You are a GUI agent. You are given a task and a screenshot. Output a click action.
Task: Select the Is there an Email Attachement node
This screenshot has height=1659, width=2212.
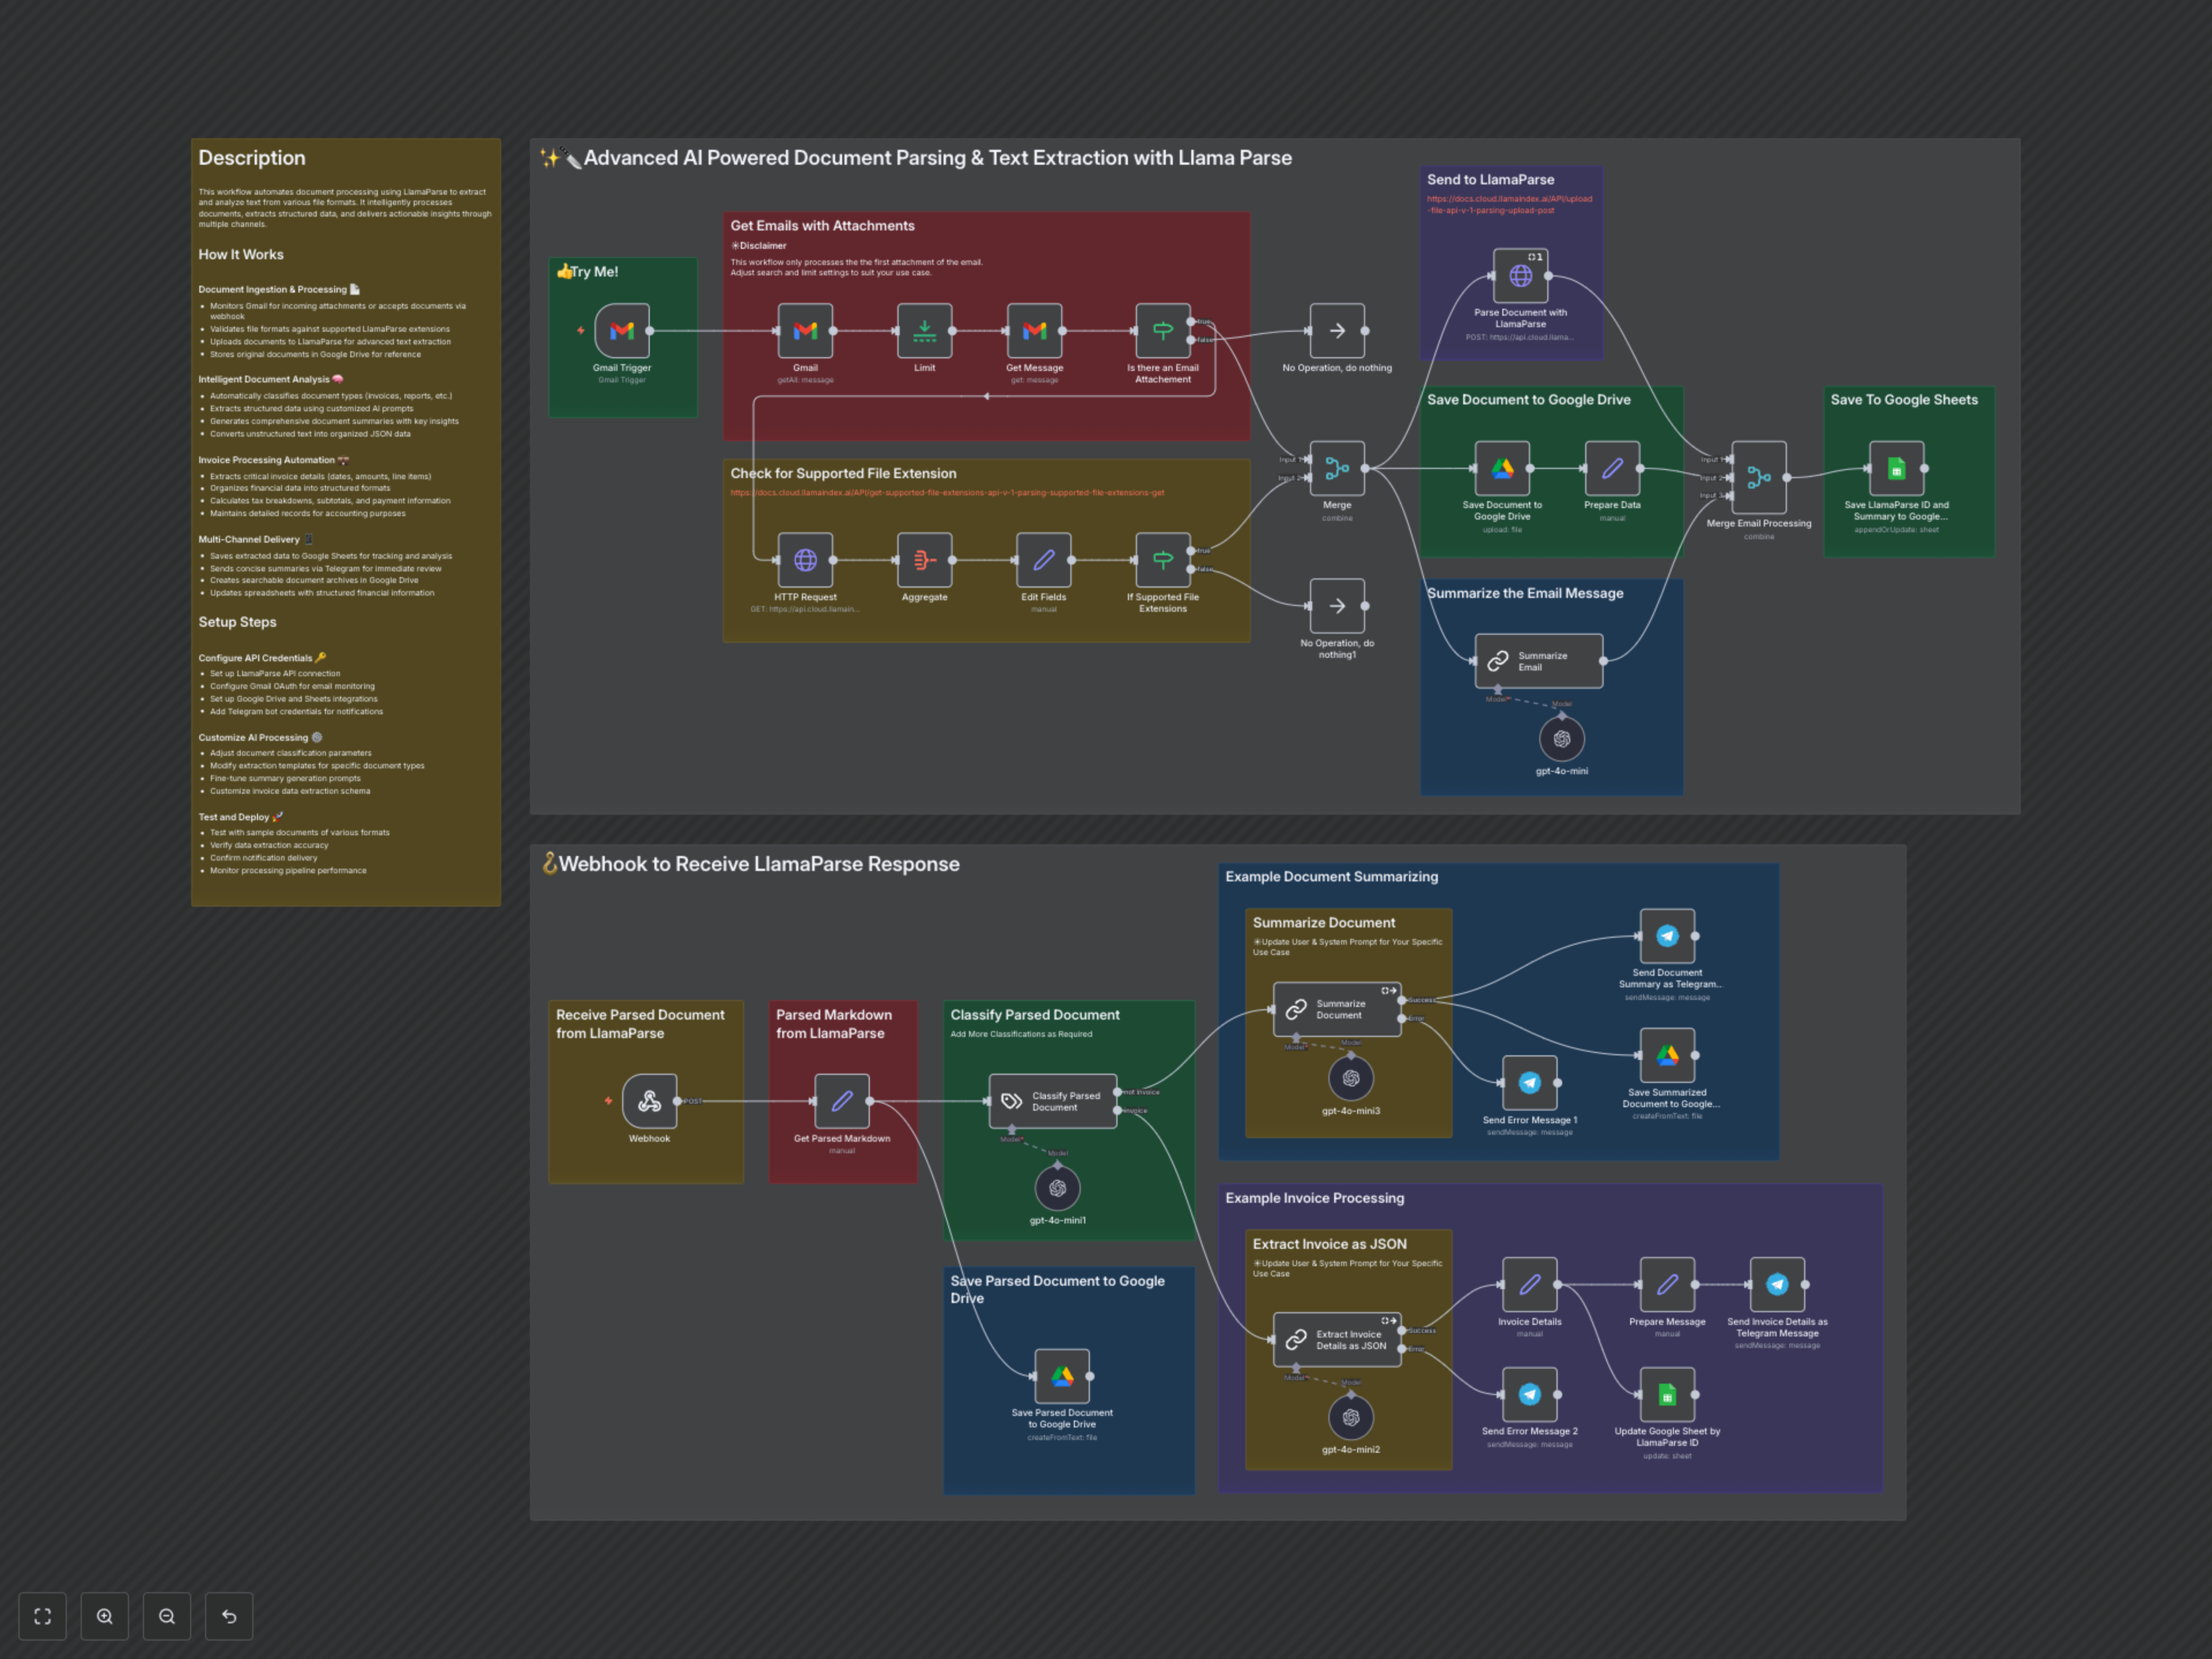coord(1162,331)
